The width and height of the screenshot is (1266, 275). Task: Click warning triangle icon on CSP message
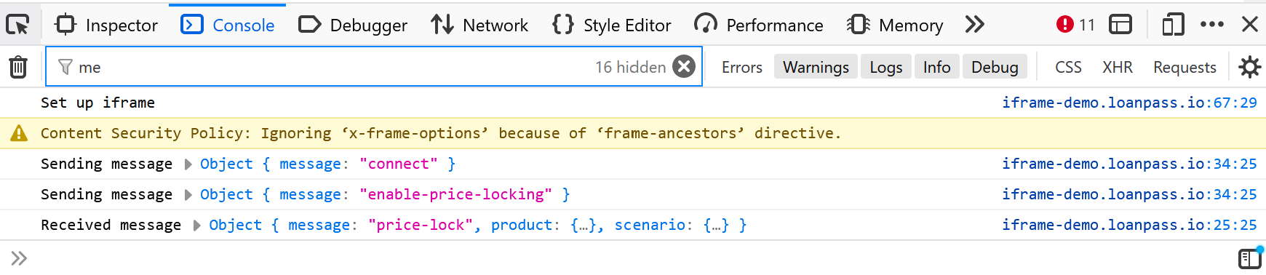(19, 133)
